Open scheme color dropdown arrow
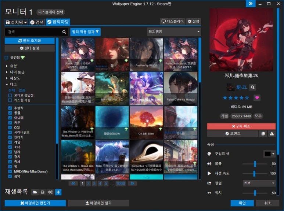Viewport: 284px width, 211px height. click(x=273, y=154)
